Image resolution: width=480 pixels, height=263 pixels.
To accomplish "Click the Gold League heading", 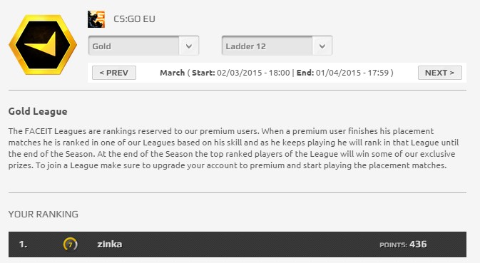I will pos(38,112).
